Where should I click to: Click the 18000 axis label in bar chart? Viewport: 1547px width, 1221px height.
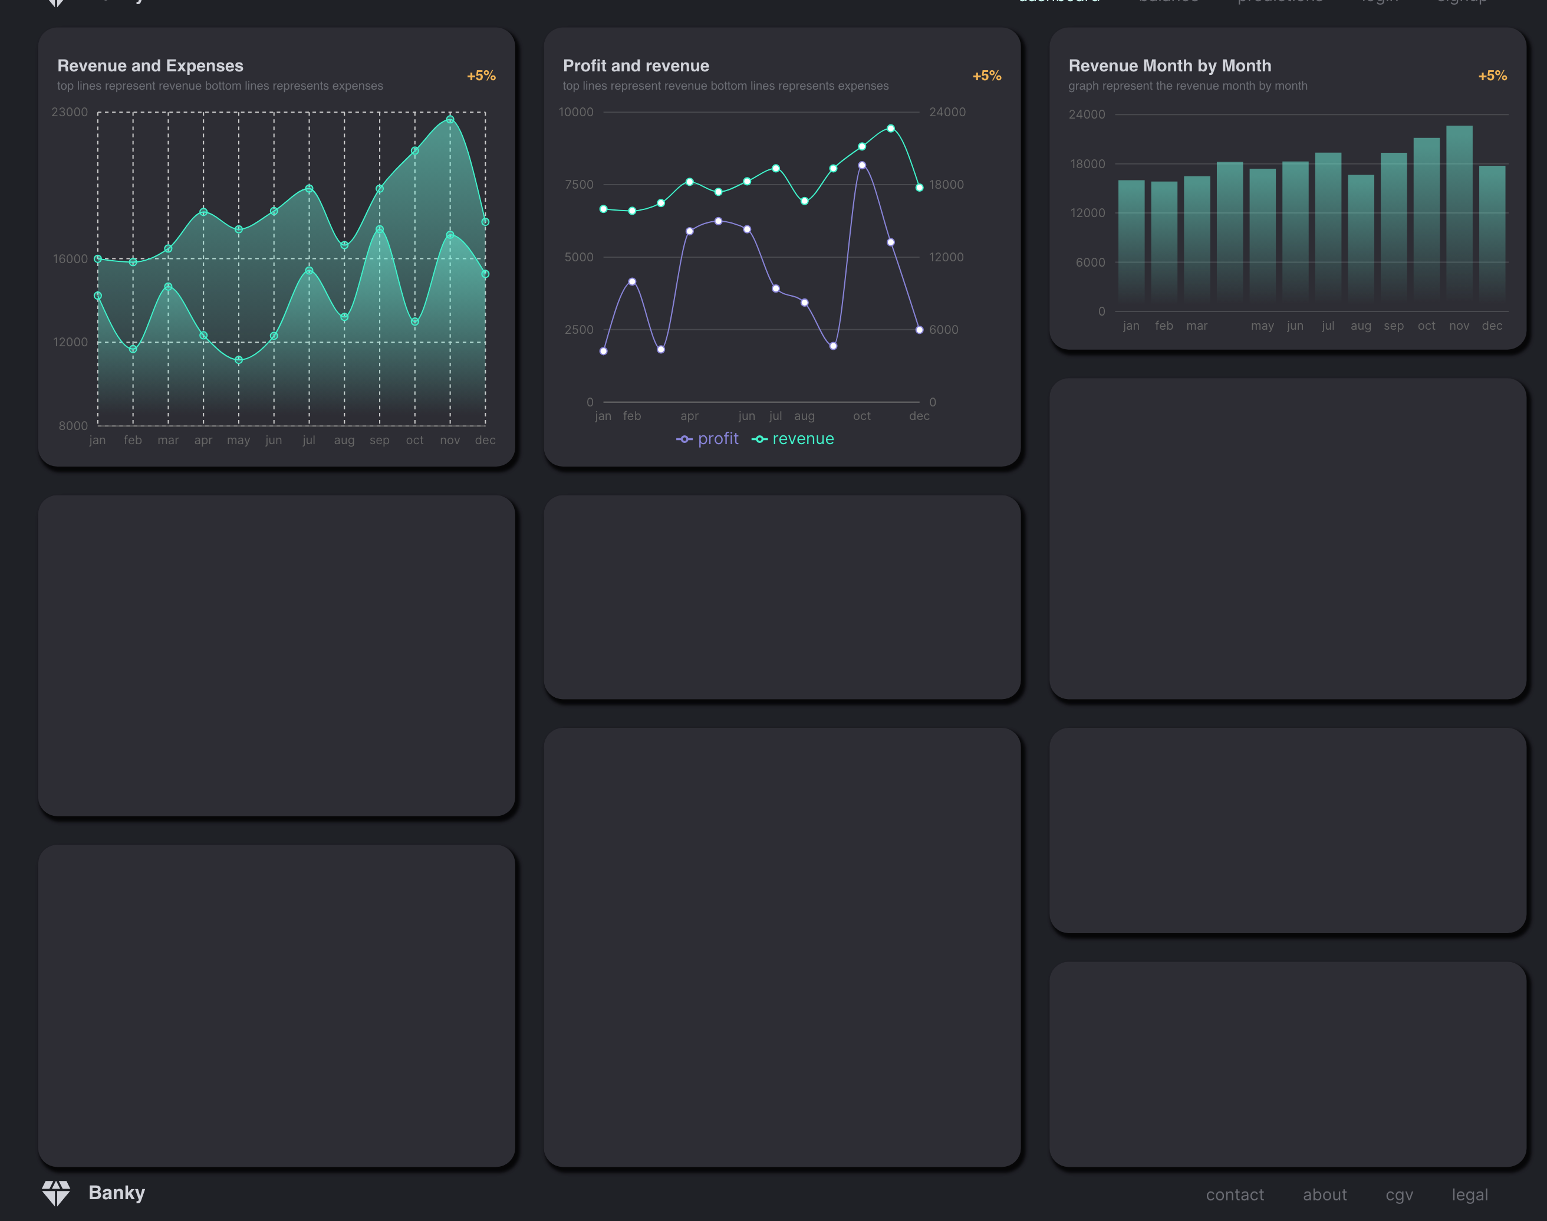point(1087,164)
